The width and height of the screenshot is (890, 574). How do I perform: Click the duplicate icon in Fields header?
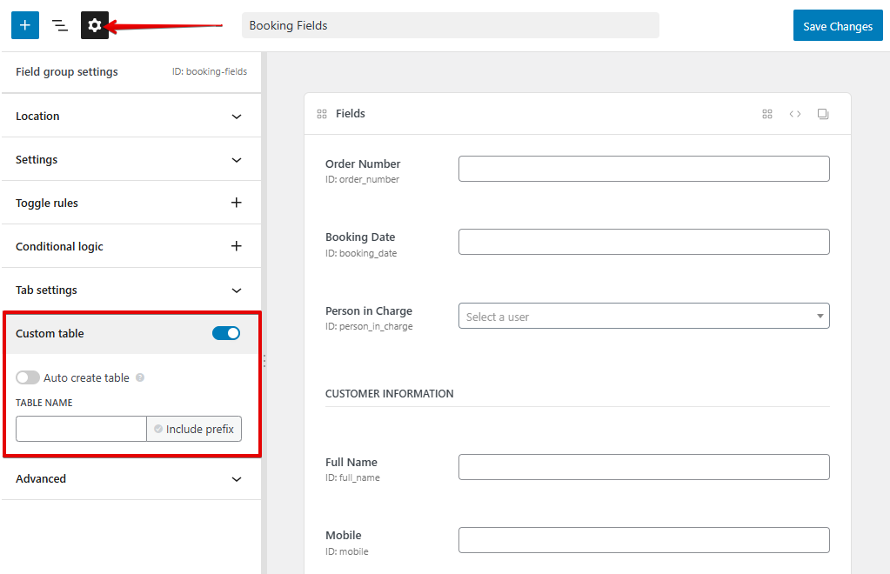822,114
